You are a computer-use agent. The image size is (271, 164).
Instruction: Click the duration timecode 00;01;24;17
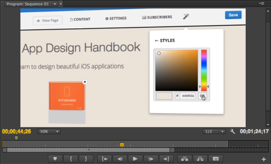[254, 132]
